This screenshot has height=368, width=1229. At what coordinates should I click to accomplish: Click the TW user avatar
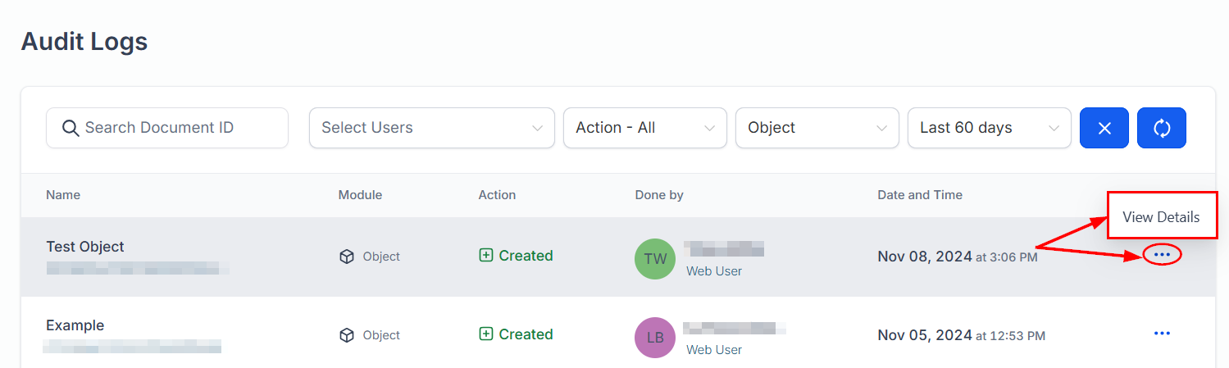(655, 259)
